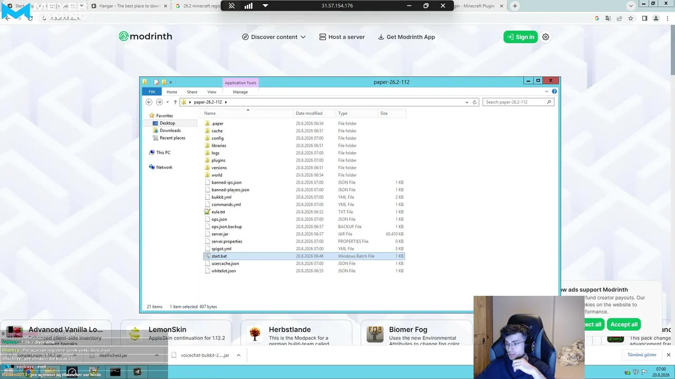Screen dimensions: 675x379
Task: Open the recent locations dropdown arrow
Action: (x=167, y=102)
